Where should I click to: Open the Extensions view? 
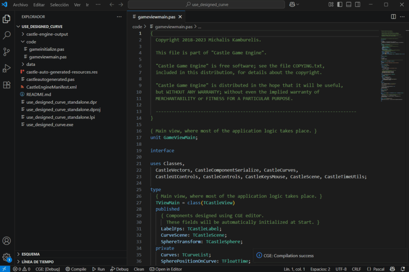6,85
